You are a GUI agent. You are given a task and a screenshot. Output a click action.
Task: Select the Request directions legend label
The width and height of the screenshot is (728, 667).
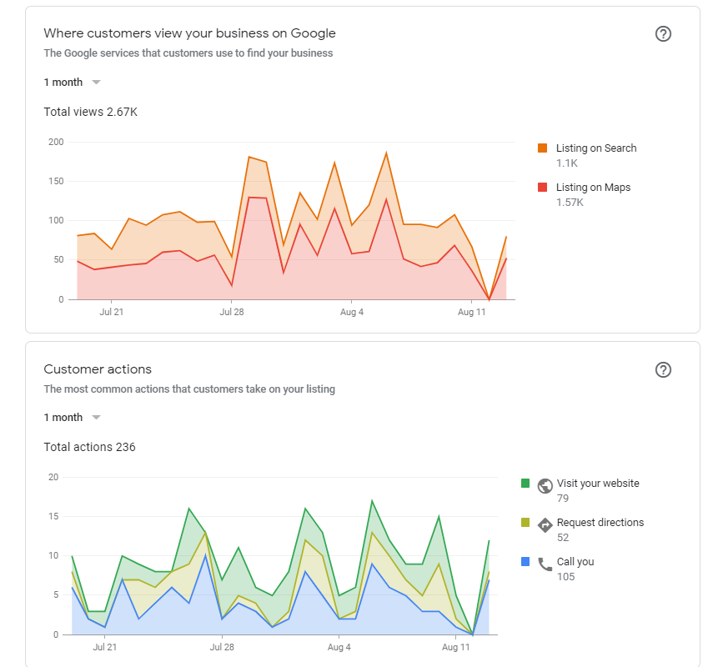(600, 523)
